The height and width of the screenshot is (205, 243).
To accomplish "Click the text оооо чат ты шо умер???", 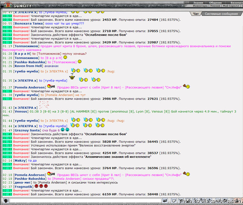I will (64, 23).
